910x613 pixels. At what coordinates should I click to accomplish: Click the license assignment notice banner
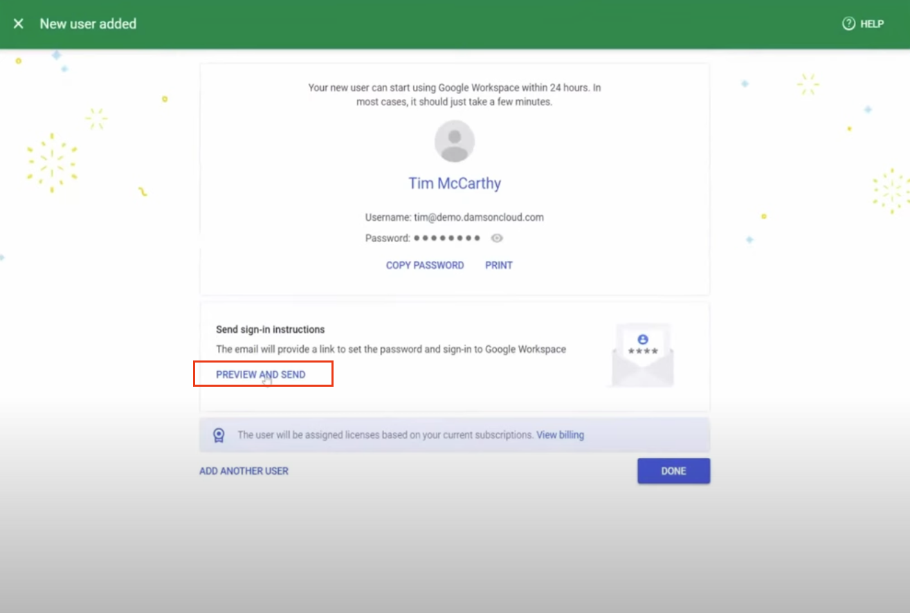click(x=455, y=434)
